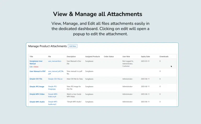Click the Downloads column header
This screenshot has width=201, height=124.
pyautogui.click(x=164, y=56)
